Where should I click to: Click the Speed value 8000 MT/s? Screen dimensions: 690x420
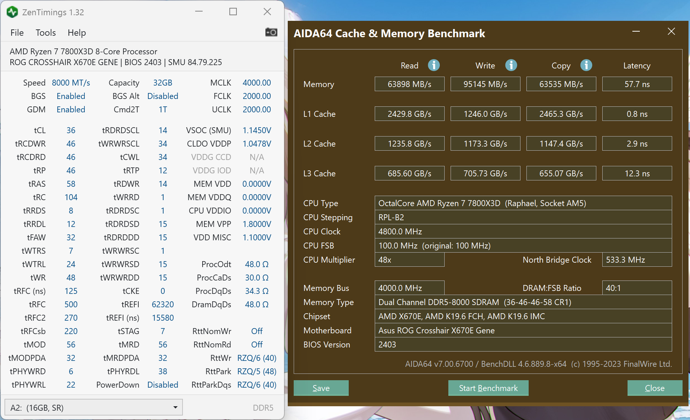click(71, 83)
